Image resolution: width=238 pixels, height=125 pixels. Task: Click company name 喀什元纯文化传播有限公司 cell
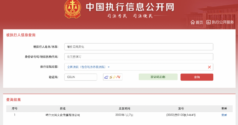point(63,115)
